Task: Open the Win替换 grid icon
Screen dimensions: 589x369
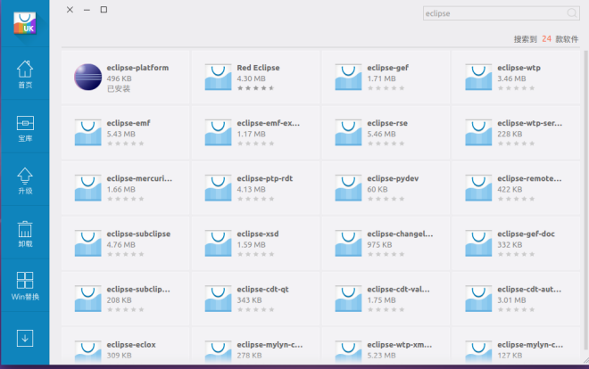Action: 25,281
